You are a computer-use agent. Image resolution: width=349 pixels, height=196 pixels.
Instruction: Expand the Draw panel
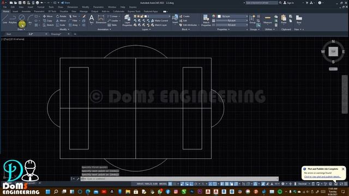[21, 29]
